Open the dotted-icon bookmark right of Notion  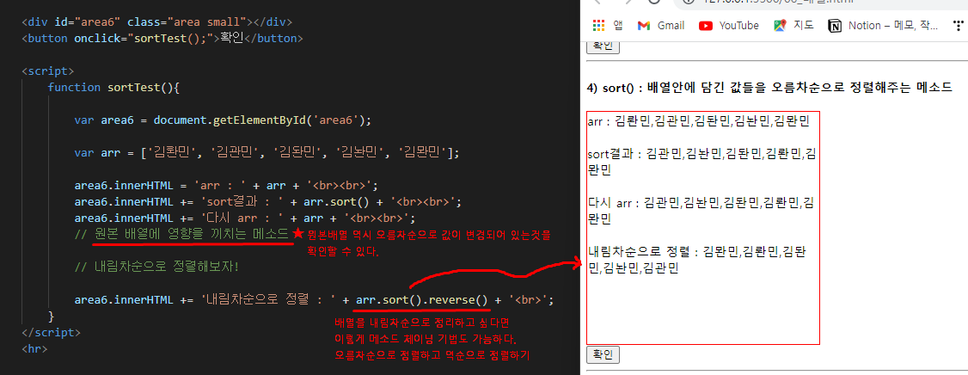click(x=959, y=25)
